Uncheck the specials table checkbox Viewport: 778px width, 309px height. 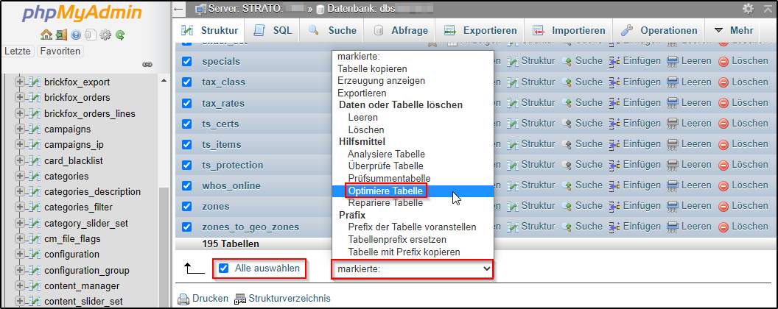tap(186, 61)
